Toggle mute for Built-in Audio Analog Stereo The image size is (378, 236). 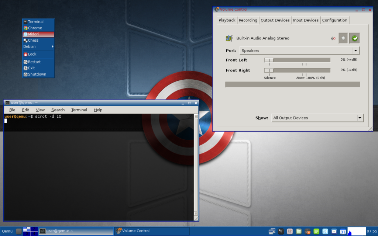333,38
